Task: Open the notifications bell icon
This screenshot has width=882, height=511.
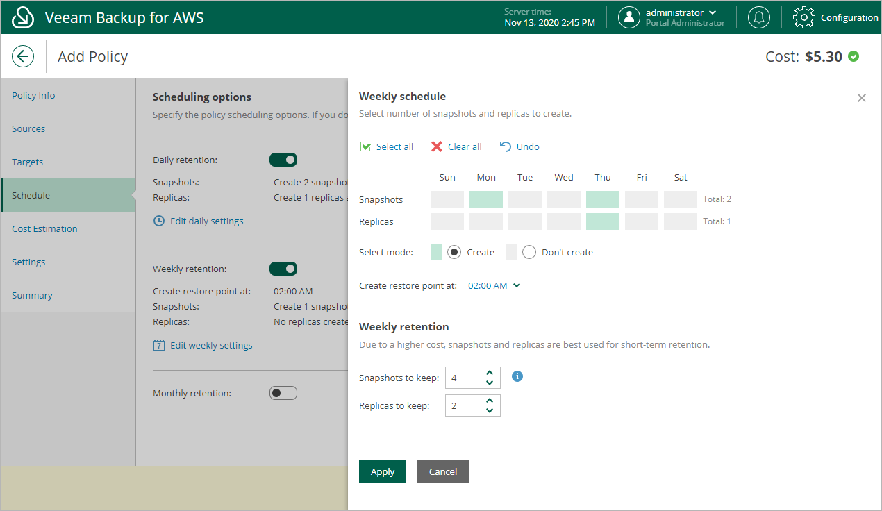Action: tap(758, 17)
